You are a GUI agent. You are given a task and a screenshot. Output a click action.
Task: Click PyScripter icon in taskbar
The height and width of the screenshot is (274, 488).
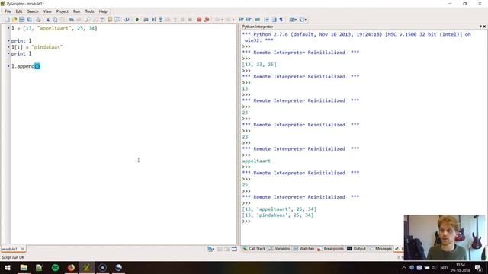[x=86, y=267]
